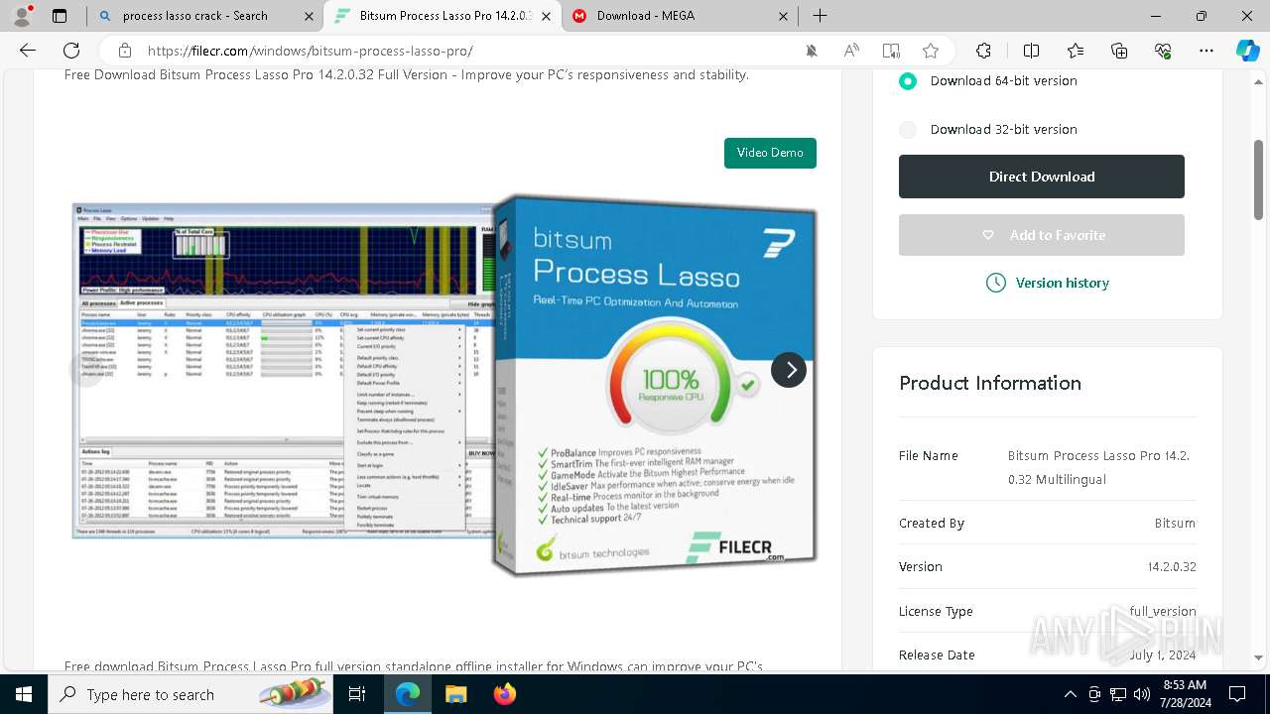
Task: Open a new browser tab
Action: 820,16
